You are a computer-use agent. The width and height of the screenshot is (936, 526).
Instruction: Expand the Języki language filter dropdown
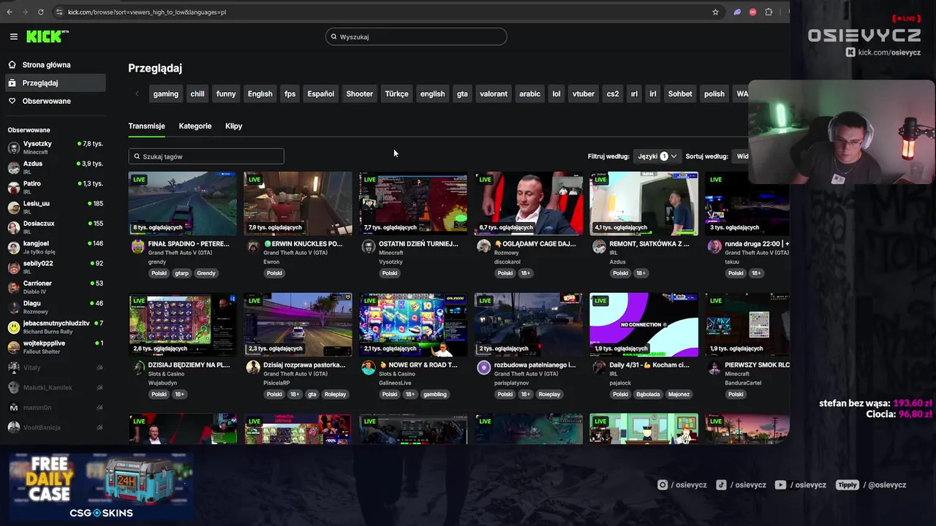tap(657, 156)
